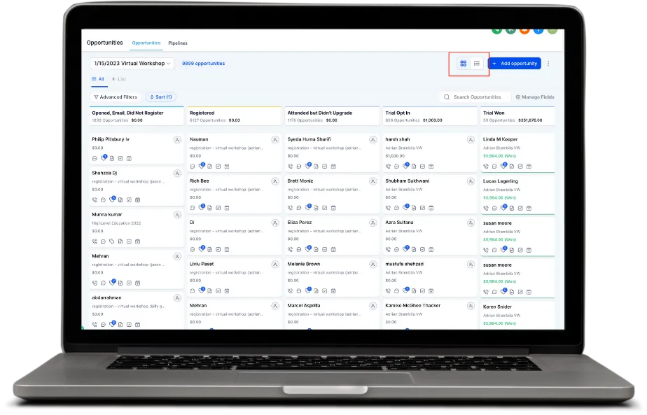This screenshot has height=415, width=647.
Task: Open the 'Marcel Asprilla' opportunity card
Action: tap(332, 314)
